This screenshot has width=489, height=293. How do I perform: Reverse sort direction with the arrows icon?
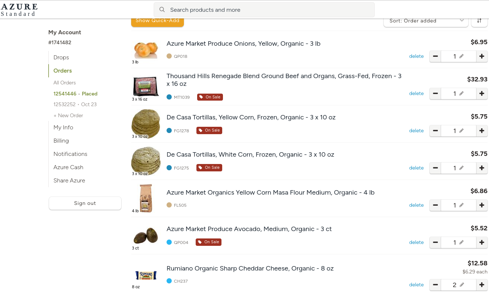(479, 21)
